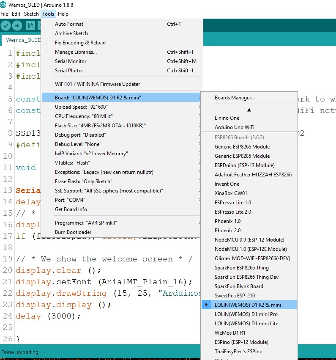This screenshot has height=360, width=336.
Task: Expand the SSL Support submenu
Action: [x=122, y=190]
